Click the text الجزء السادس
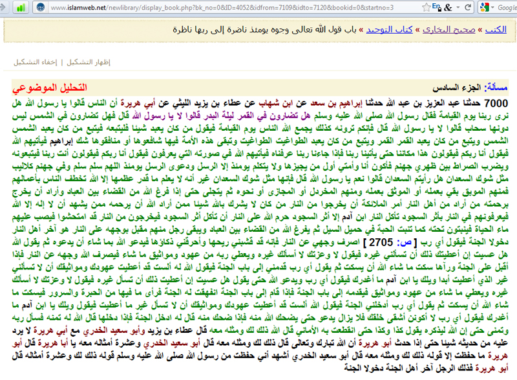The width and height of the screenshot is (517, 380). pos(457,87)
